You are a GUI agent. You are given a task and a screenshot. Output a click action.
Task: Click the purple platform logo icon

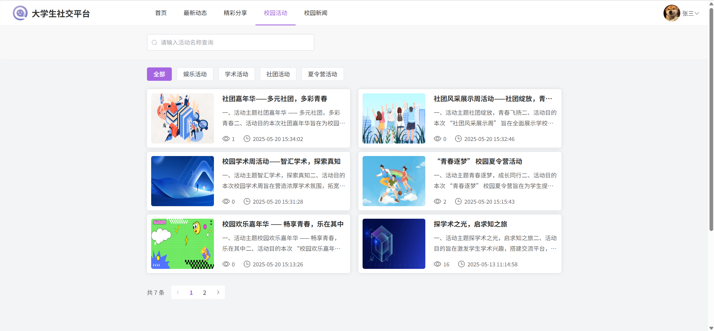[20, 13]
